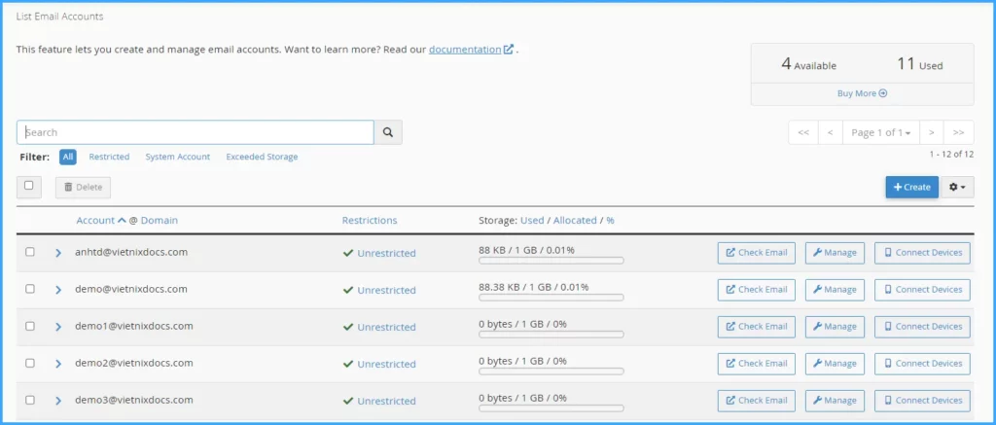The height and width of the screenshot is (425, 996).
Task: Expand details for demo3@vietnixdocs.com
Action: (58, 401)
